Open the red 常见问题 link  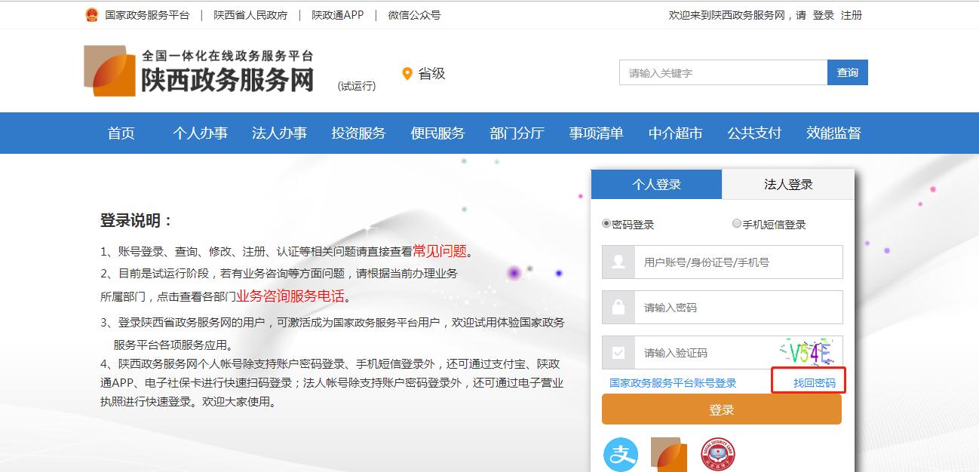click(440, 252)
